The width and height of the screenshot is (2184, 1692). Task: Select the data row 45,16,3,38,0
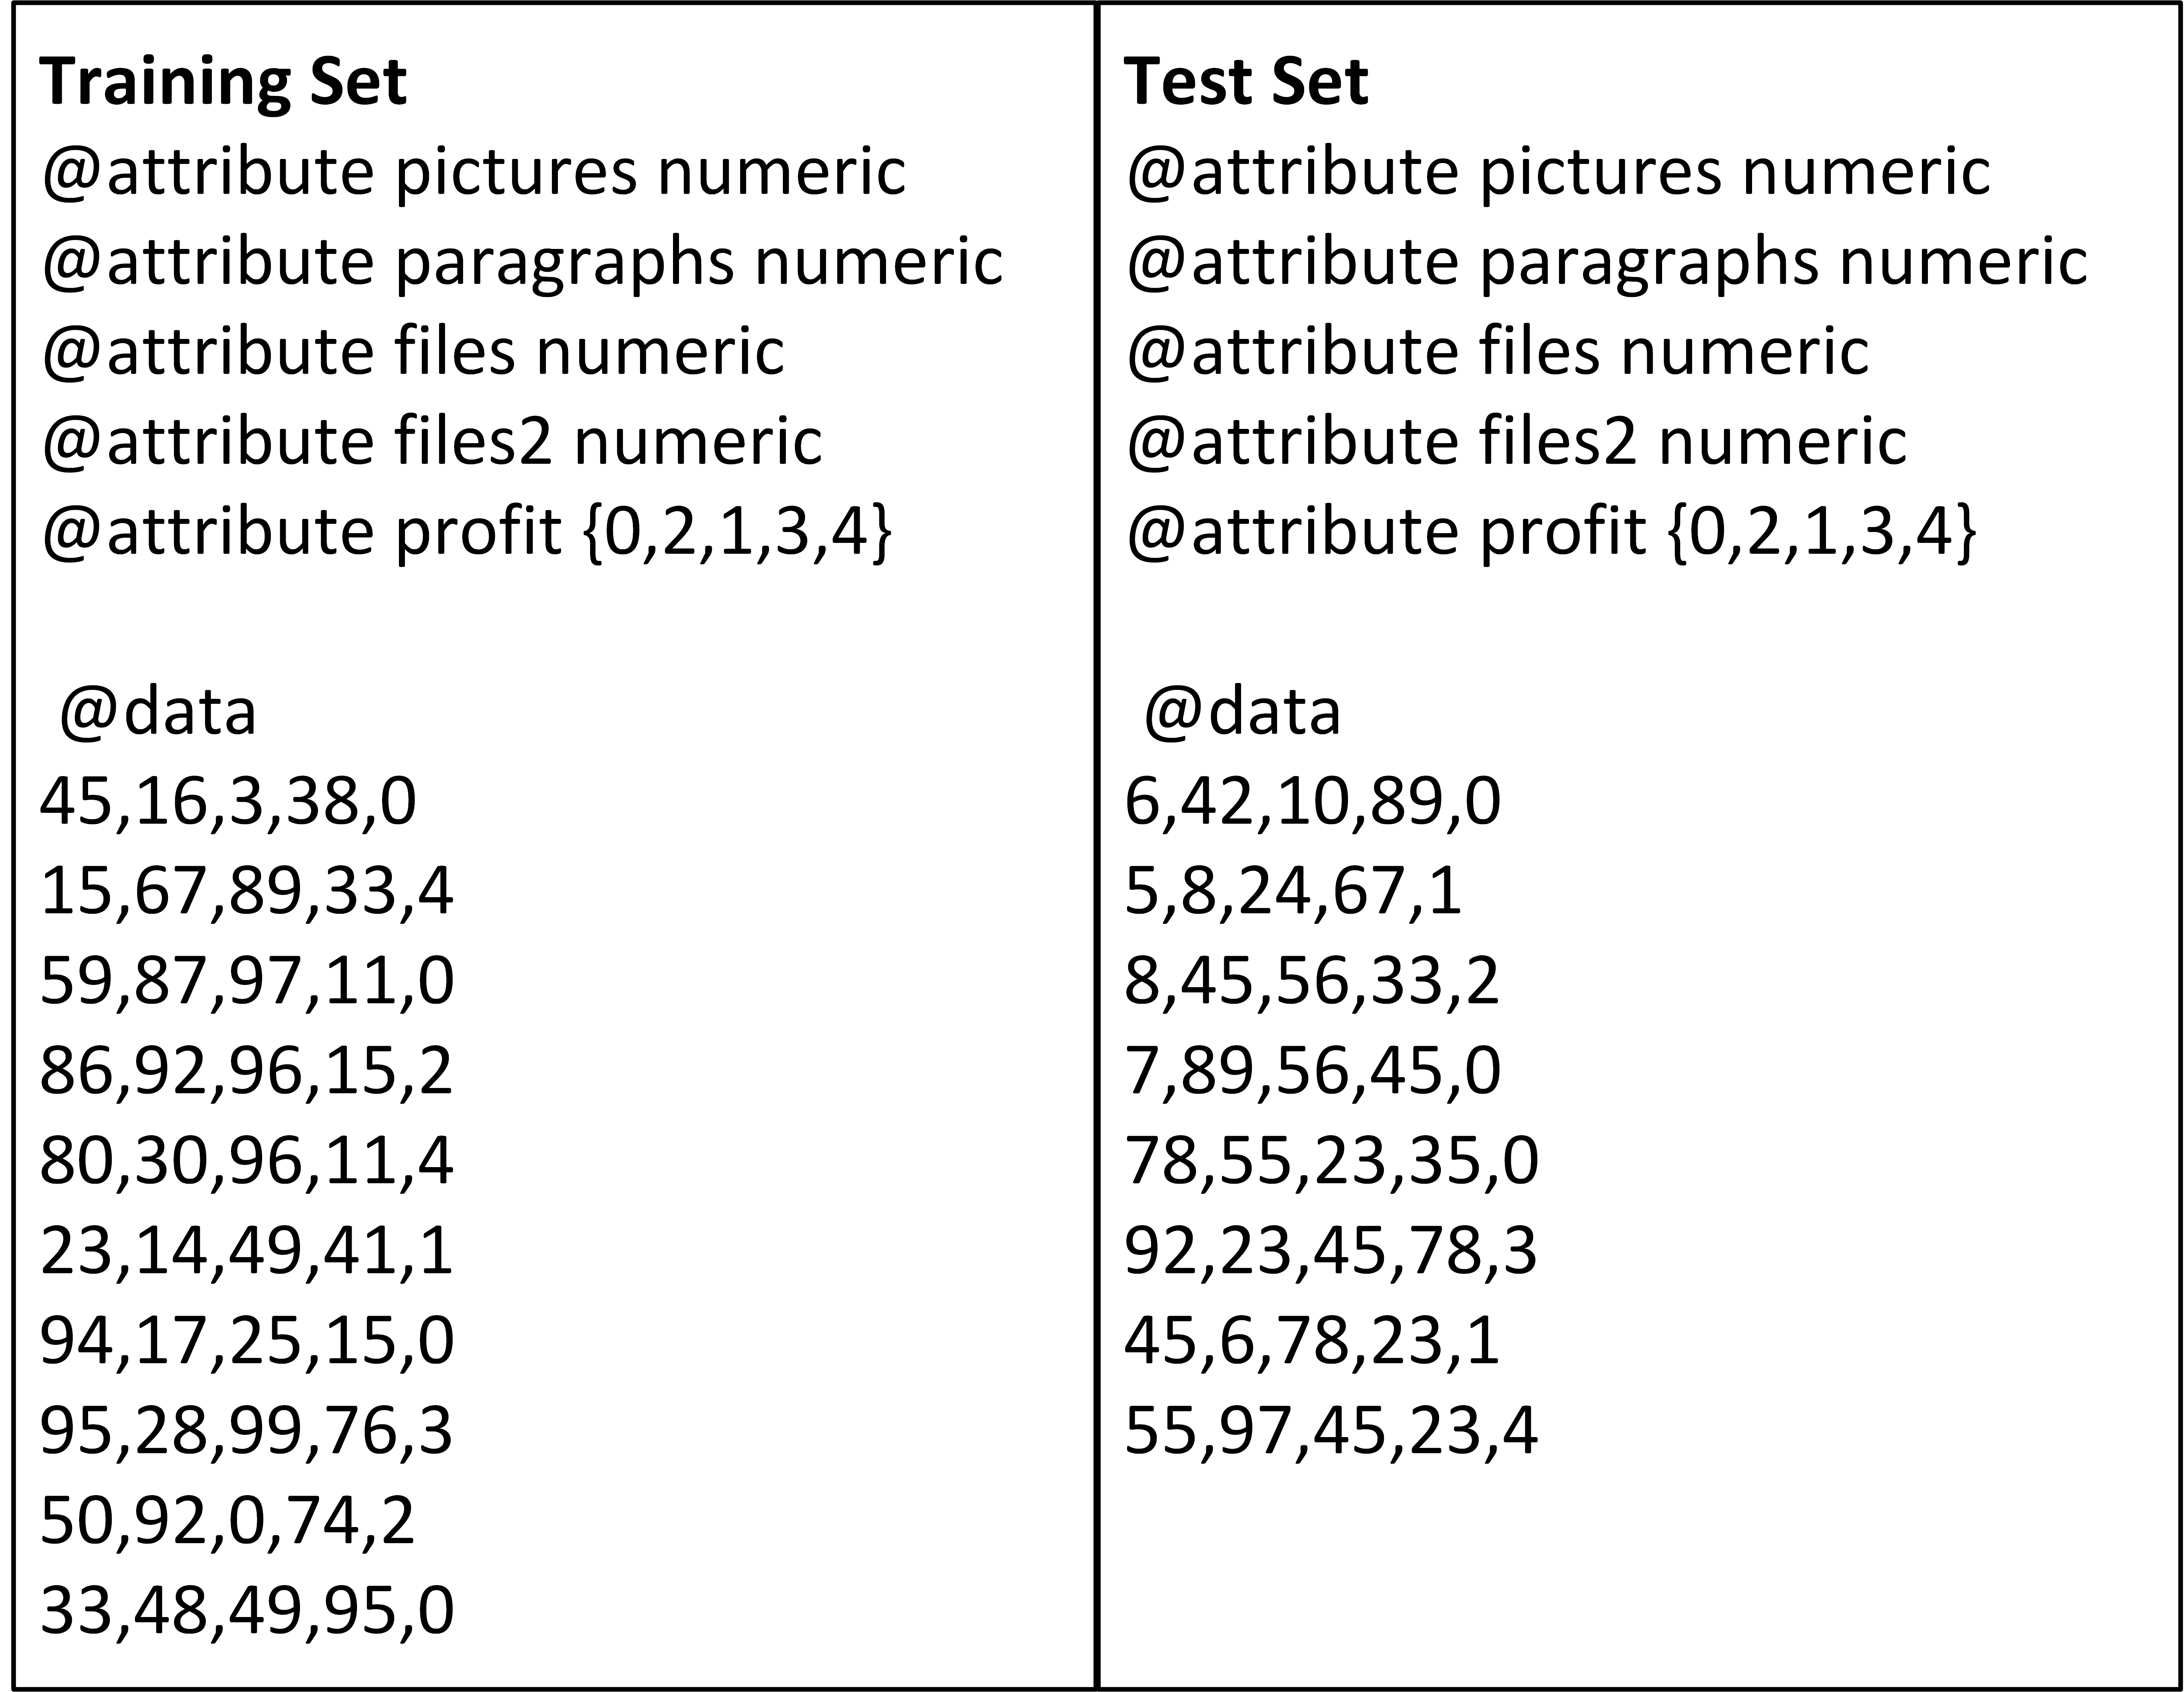(x=228, y=802)
